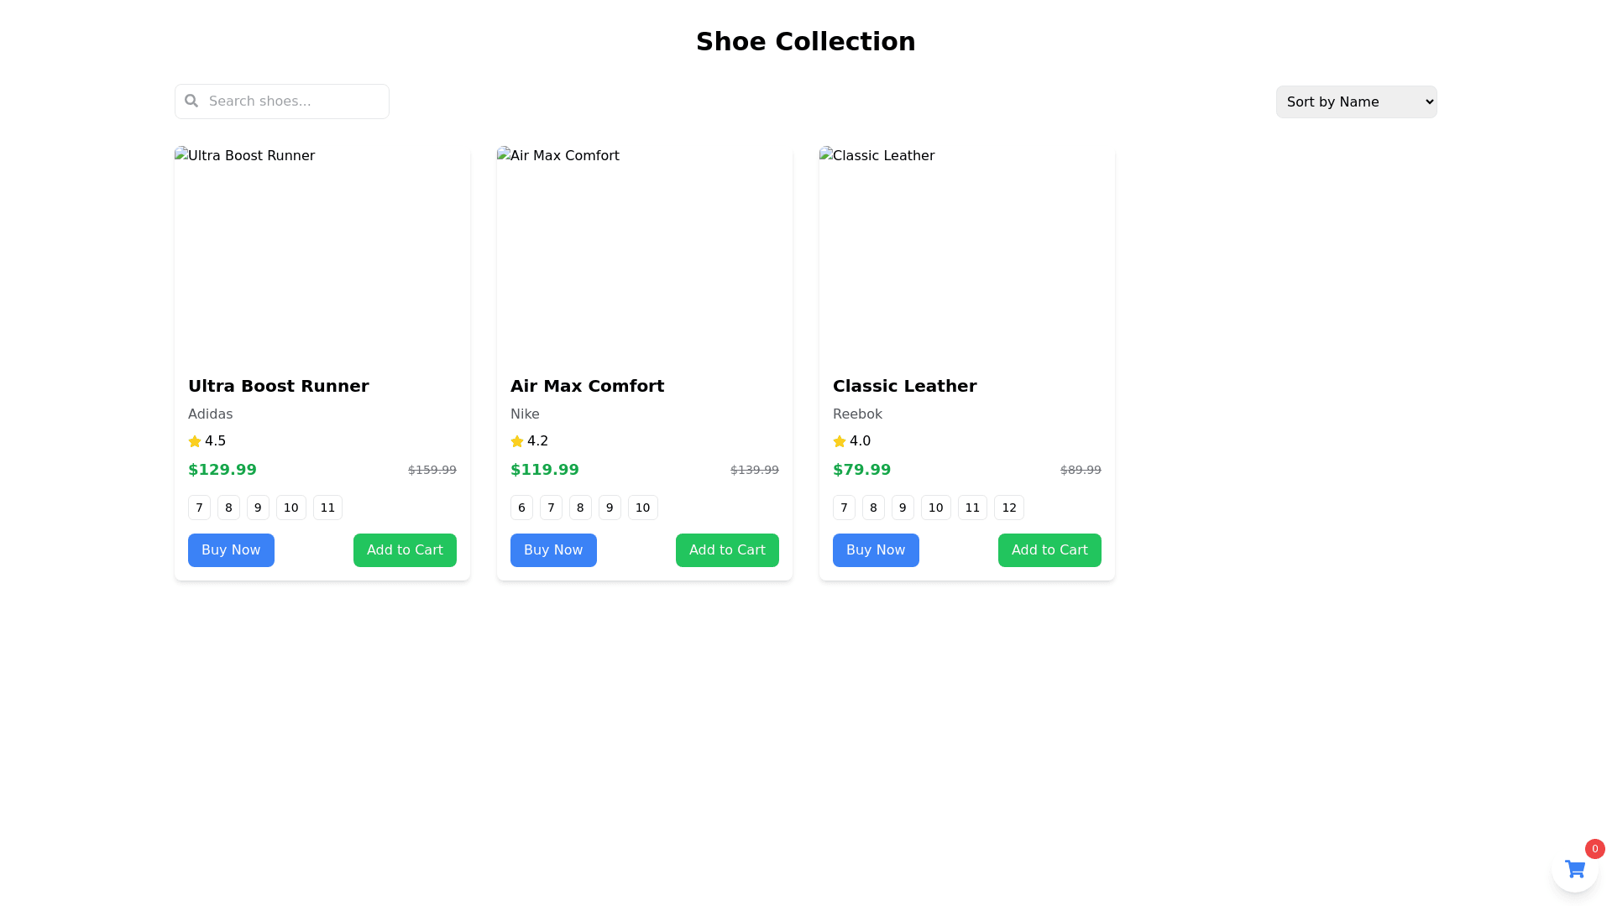Open the shopping cart icon

[1574, 869]
